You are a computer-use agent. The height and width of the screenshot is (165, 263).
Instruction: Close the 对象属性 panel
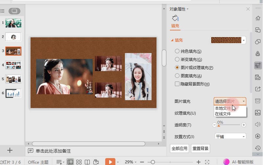(x=248, y=9)
